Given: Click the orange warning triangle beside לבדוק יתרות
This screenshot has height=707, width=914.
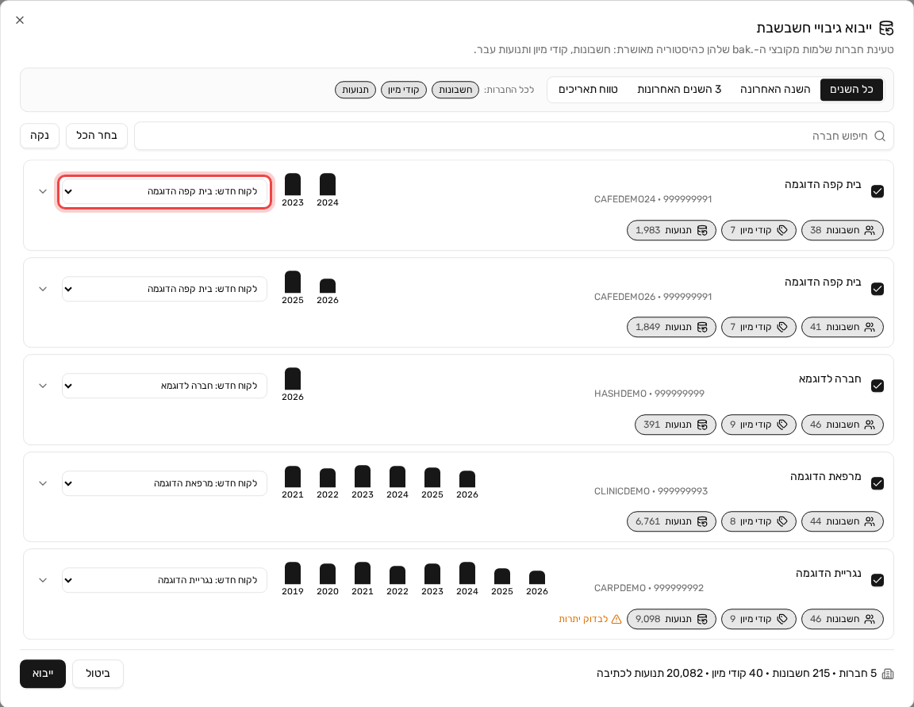Looking at the screenshot, I should (616, 619).
